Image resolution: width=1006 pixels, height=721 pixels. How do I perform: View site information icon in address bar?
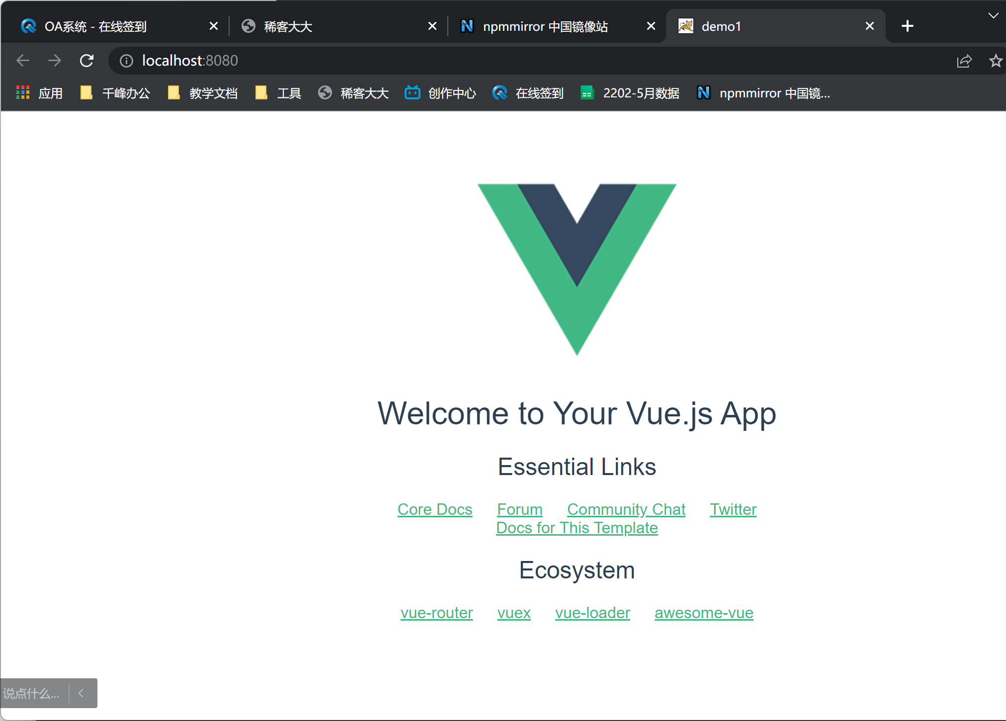pos(126,61)
